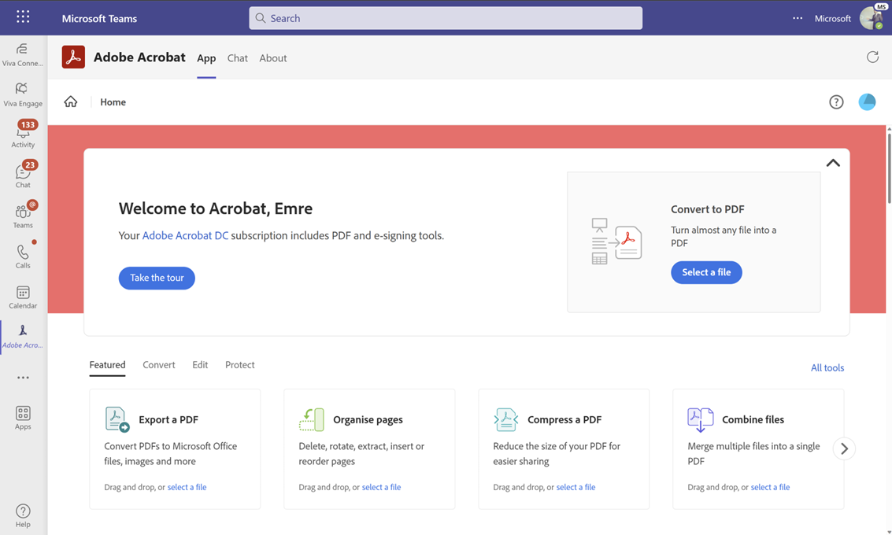The width and height of the screenshot is (892, 535).
Task: Reload the Acrobat app tab
Action: click(x=872, y=57)
